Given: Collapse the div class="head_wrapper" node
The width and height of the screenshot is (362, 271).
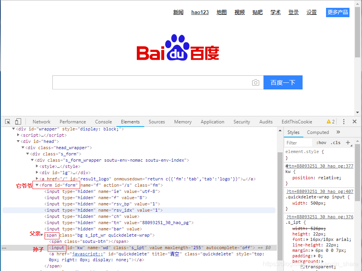Looking at the screenshot, I should tap(23, 148).
